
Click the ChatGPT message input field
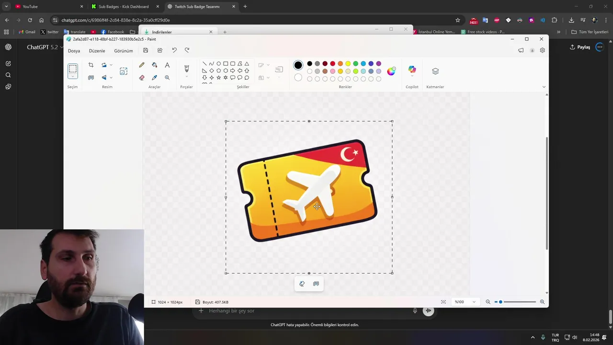(306, 310)
